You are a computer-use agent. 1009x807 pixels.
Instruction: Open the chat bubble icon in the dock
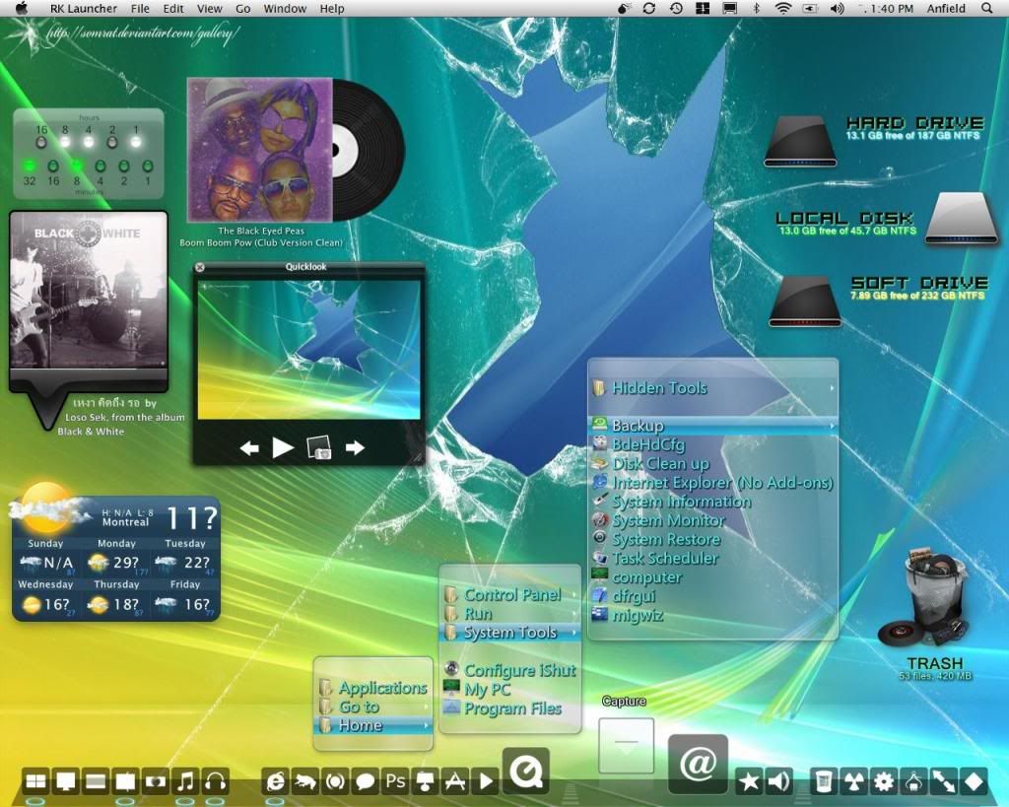point(365,781)
